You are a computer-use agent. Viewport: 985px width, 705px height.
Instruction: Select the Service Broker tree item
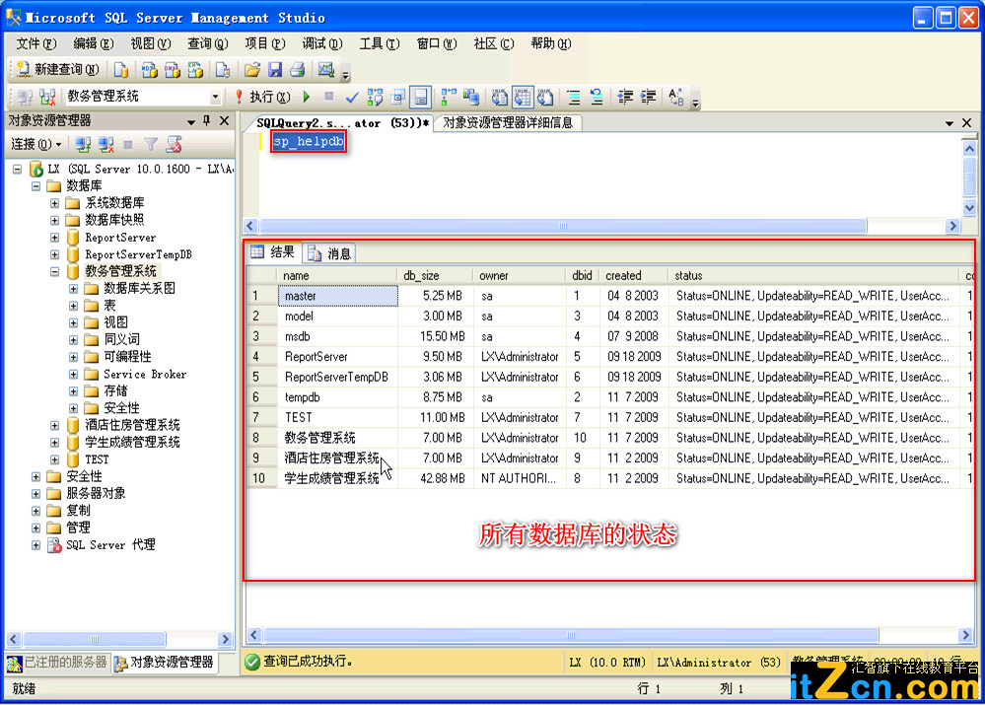(145, 374)
